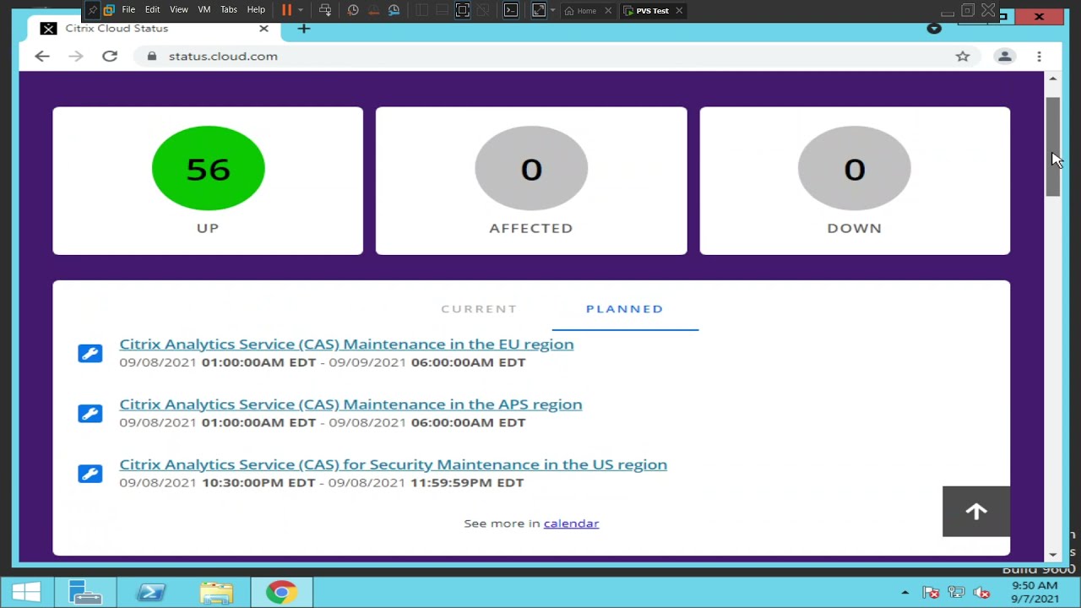Click the network tray icon
1081x608 pixels.
click(x=956, y=593)
